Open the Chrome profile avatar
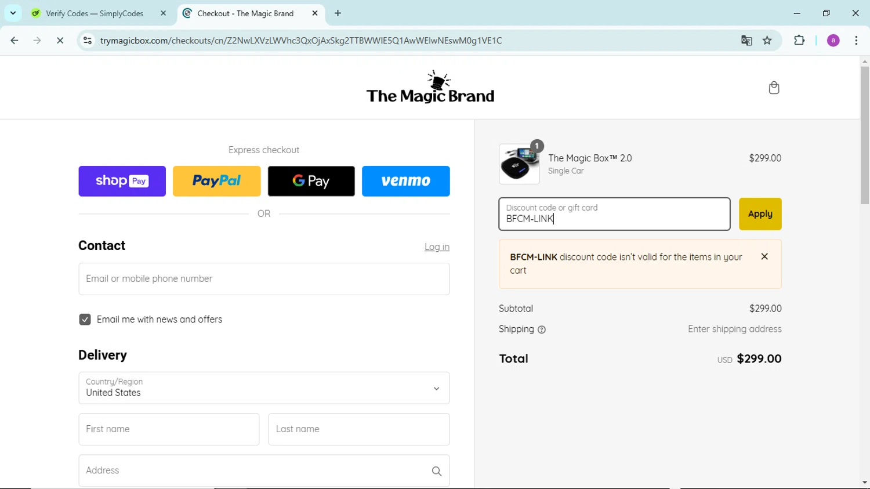Viewport: 870px width, 489px height. (x=833, y=41)
